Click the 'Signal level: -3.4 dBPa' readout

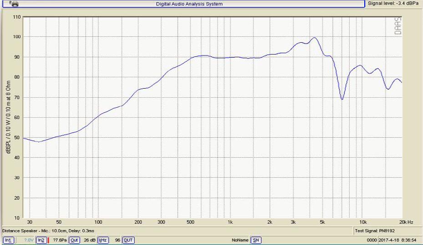coord(393,4)
